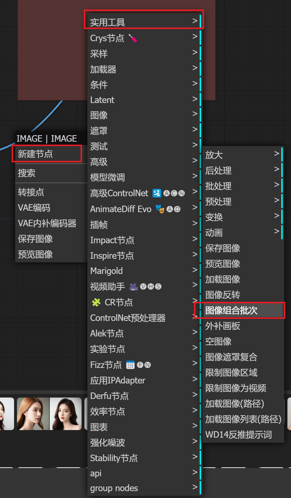Add the 图像遮罩复合 node
291x498 pixels.
[x=243, y=357]
